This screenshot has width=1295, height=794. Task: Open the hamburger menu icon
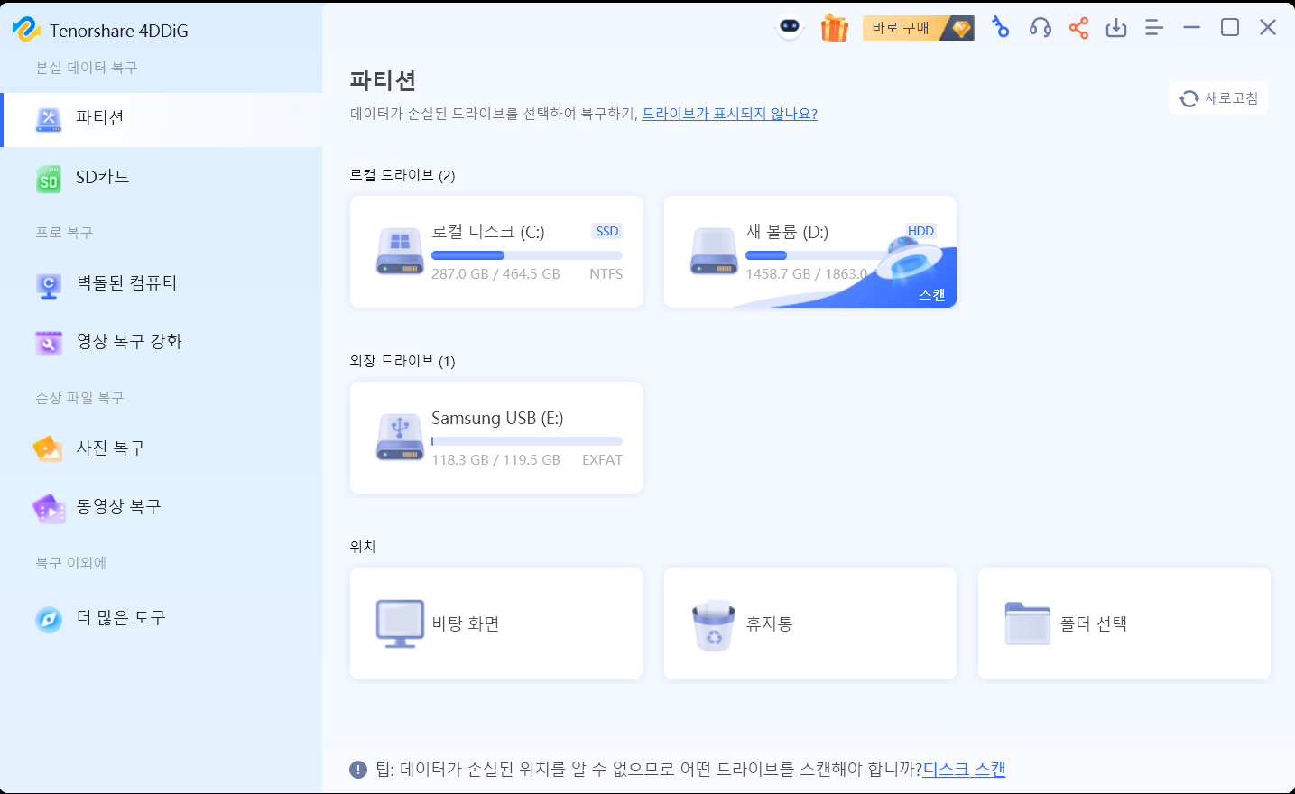click(1154, 28)
